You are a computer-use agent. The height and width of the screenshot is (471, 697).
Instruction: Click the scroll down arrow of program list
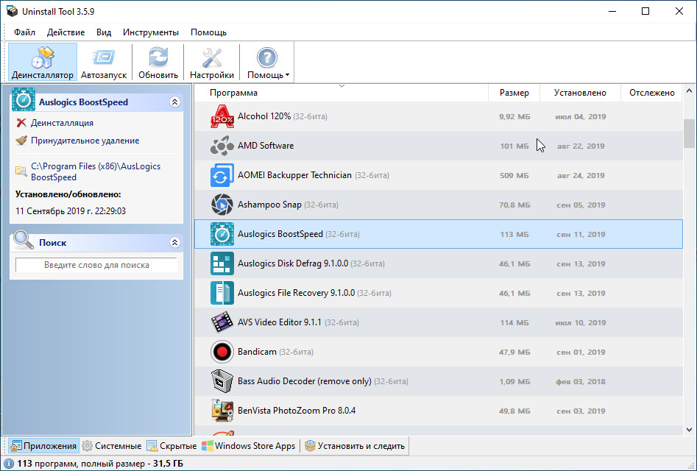689,429
